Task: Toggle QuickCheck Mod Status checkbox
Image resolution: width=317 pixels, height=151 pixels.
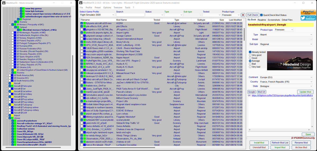Action: [x=261, y=15]
